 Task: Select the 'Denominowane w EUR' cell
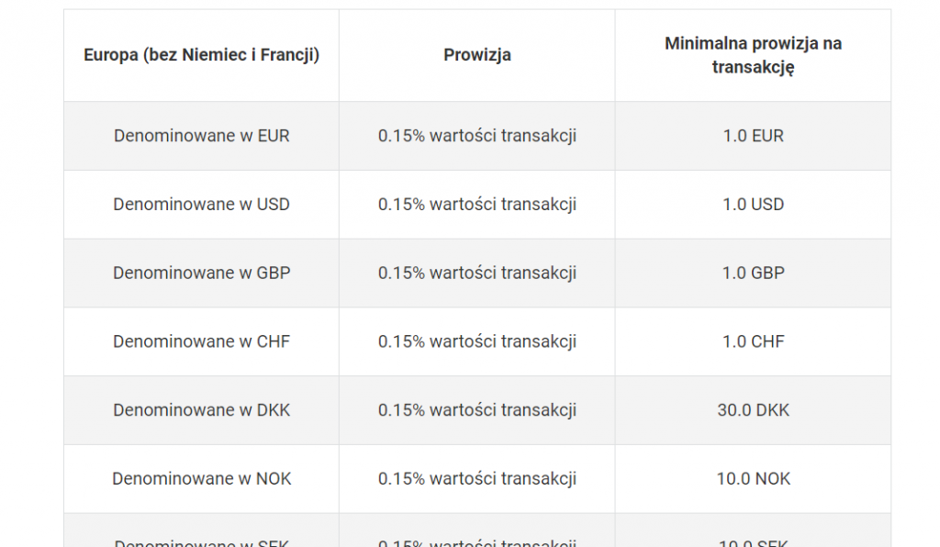(x=201, y=136)
